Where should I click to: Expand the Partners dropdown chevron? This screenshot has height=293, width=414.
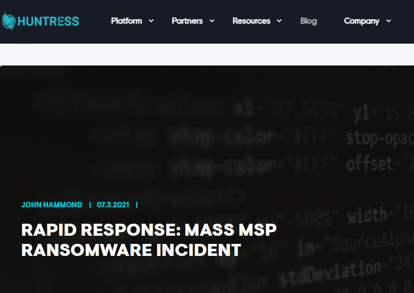coord(212,21)
